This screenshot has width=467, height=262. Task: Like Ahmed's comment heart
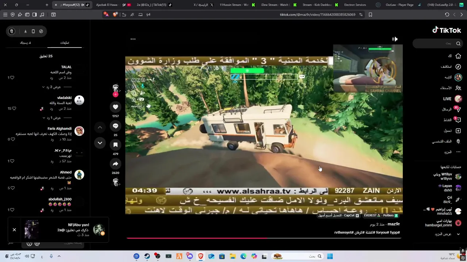click(x=12, y=188)
